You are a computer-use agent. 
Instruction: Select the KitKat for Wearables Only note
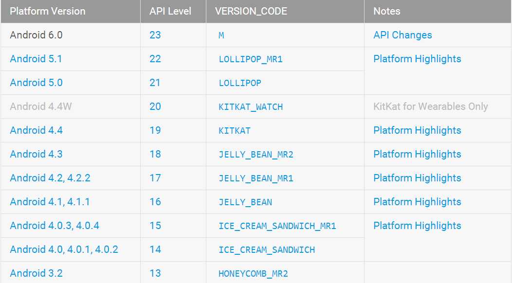point(431,106)
